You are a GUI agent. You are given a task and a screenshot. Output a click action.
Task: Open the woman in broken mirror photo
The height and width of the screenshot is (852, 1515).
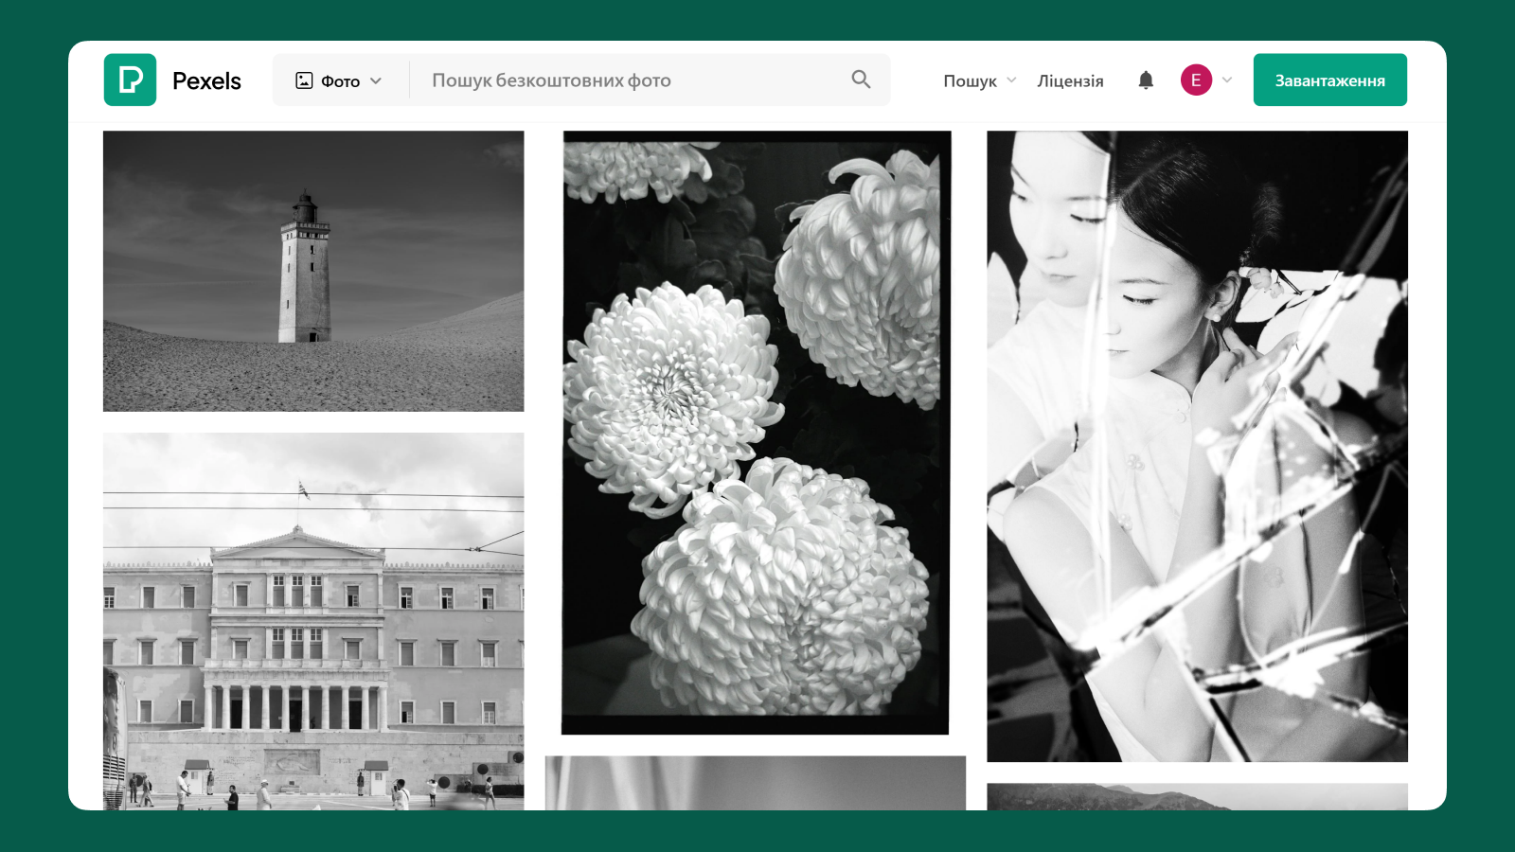click(1197, 446)
